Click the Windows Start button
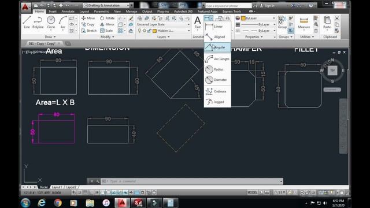This screenshot has width=370, height=208. coord(25,203)
